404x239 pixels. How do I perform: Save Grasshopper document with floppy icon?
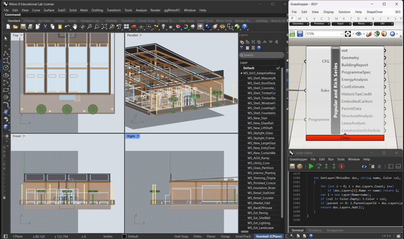pyautogui.click(x=300, y=34)
